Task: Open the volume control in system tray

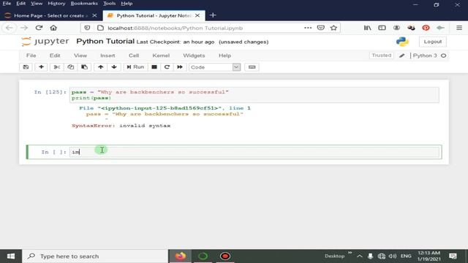Action: point(393,256)
